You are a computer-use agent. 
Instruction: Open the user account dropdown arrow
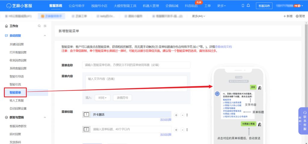pyautogui.click(x=302, y=6)
